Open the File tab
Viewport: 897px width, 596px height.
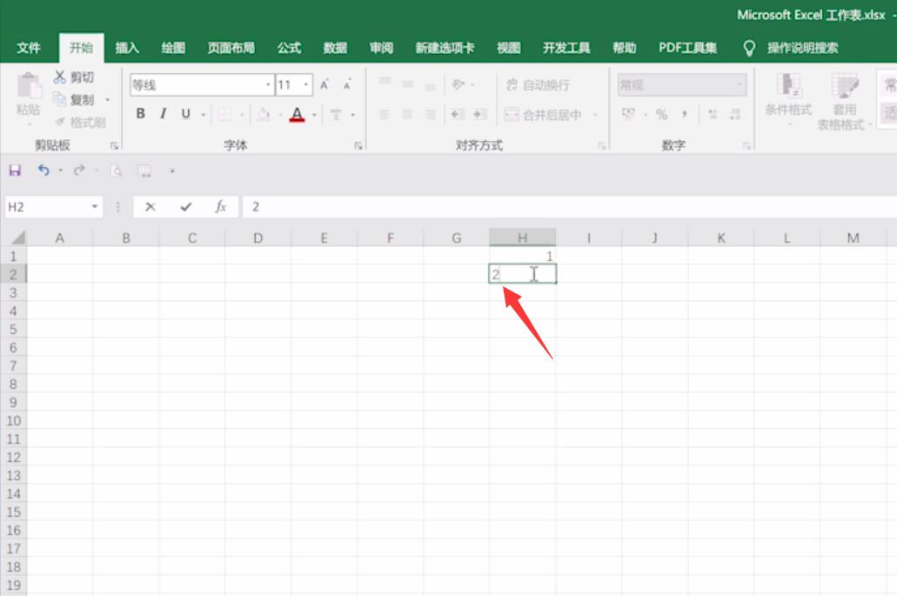[x=29, y=48]
